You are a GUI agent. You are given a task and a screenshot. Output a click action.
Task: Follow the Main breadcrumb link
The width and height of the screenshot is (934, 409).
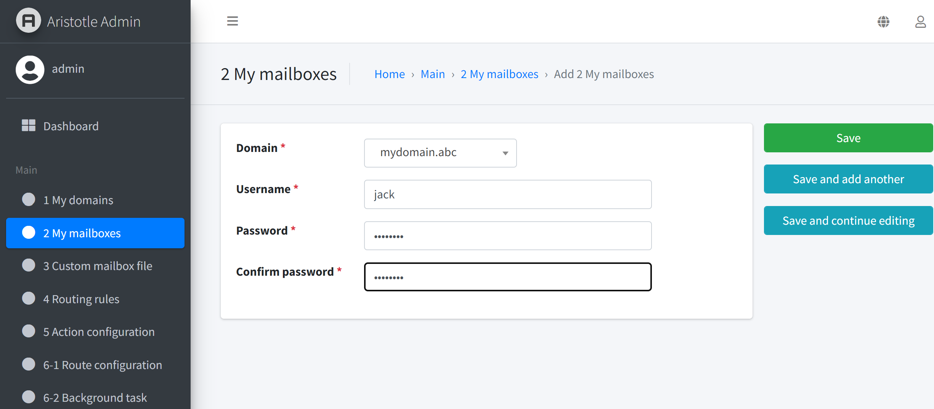pyautogui.click(x=433, y=74)
